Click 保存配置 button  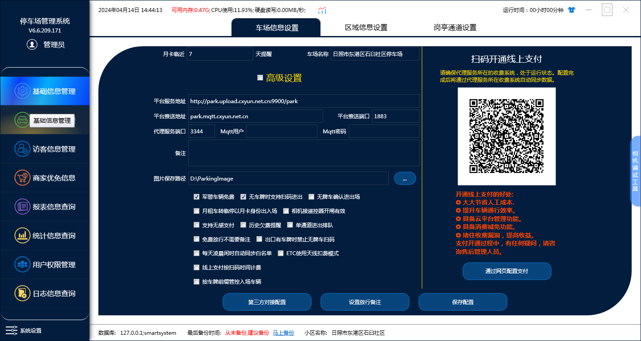coord(463,302)
